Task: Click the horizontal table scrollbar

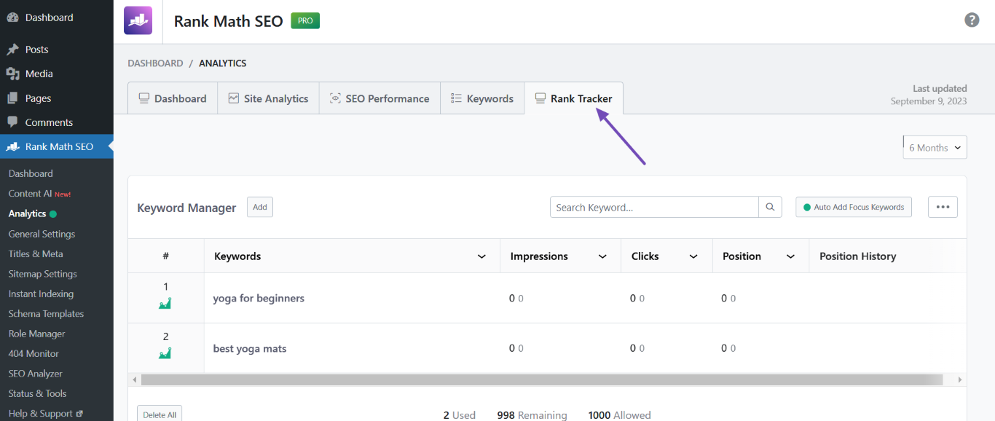Action: pos(542,379)
